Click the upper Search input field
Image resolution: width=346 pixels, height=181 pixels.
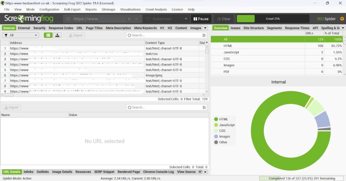167,35
